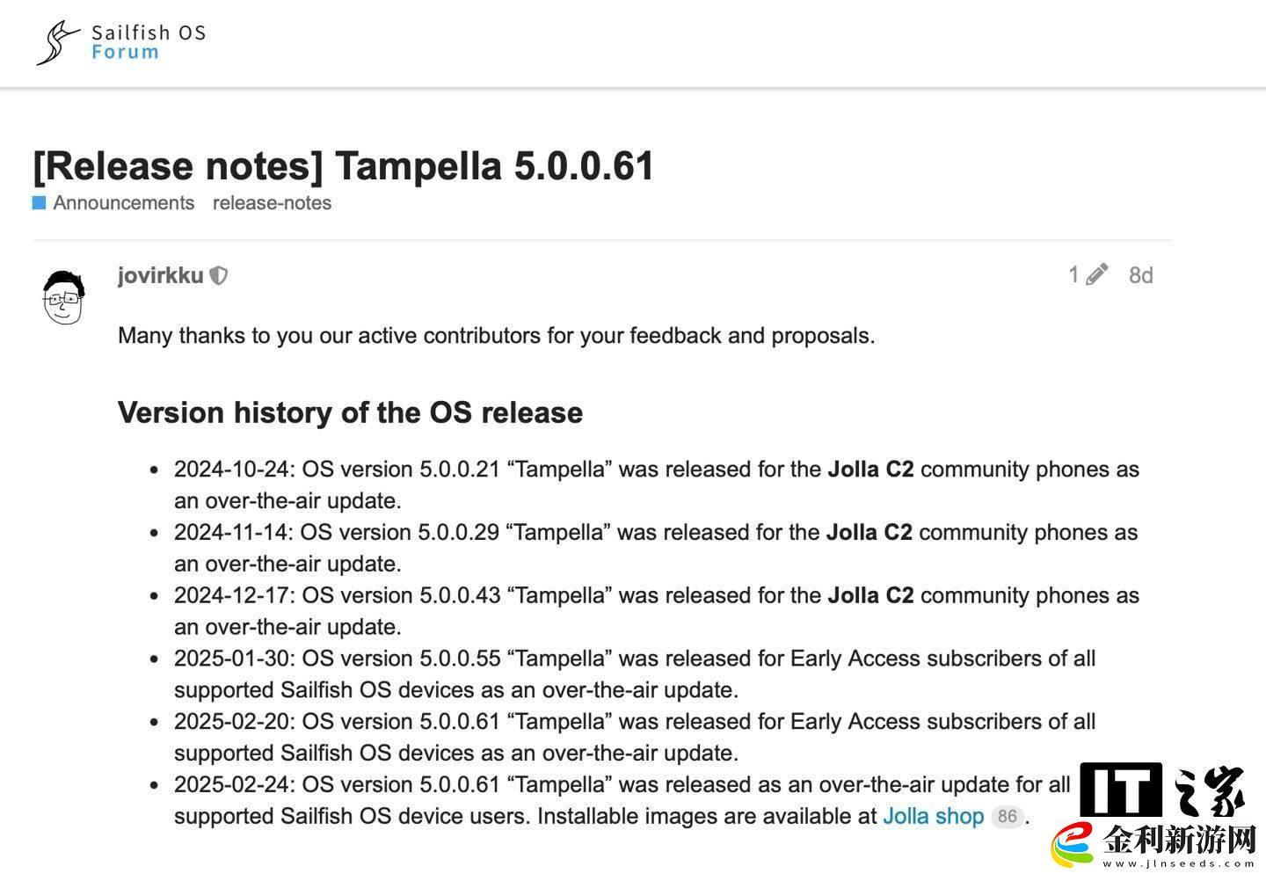The image size is (1266, 874).
Task: Click the blue Announcements category square
Action: 40,203
